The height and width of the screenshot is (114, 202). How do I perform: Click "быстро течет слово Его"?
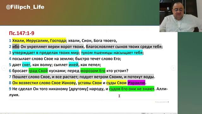point(98,59)
